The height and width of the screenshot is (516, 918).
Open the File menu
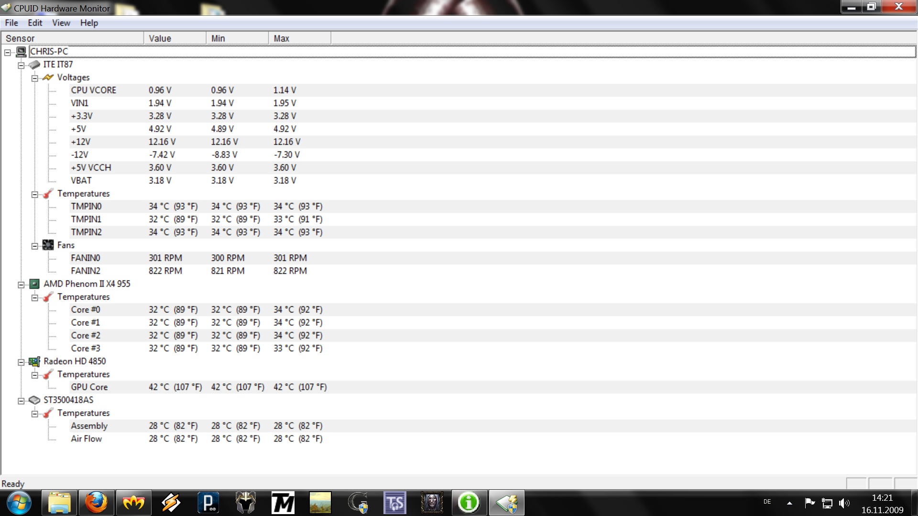coord(11,22)
